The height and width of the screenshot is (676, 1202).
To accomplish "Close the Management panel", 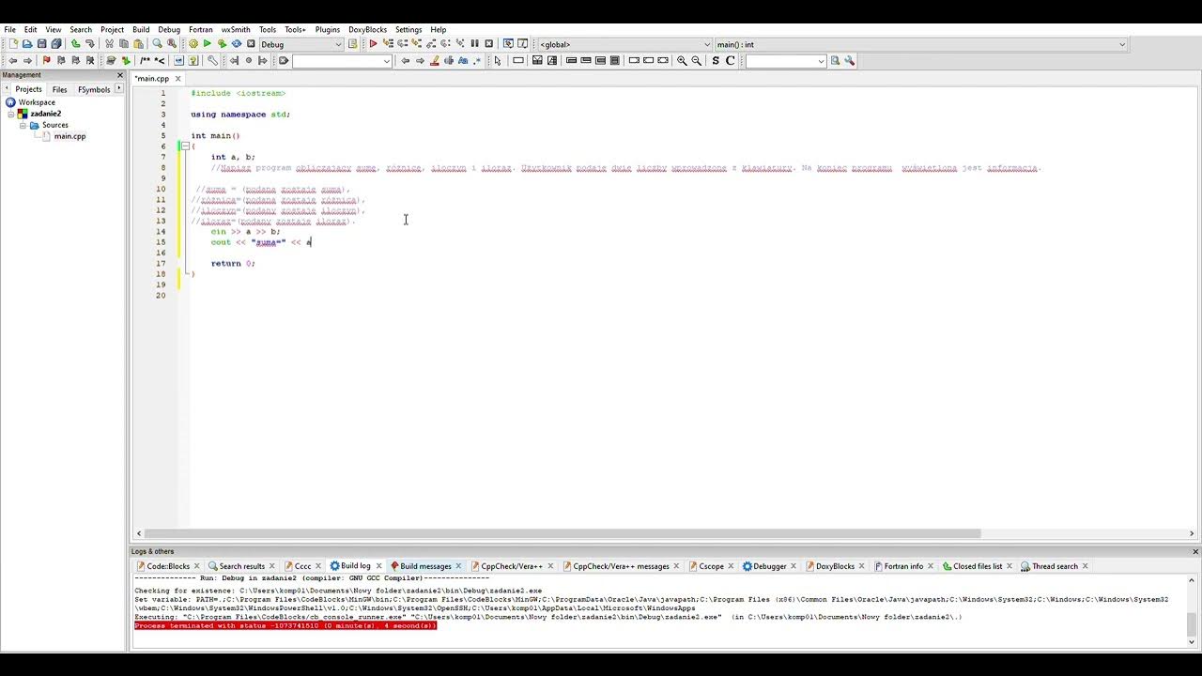I will (119, 75).
